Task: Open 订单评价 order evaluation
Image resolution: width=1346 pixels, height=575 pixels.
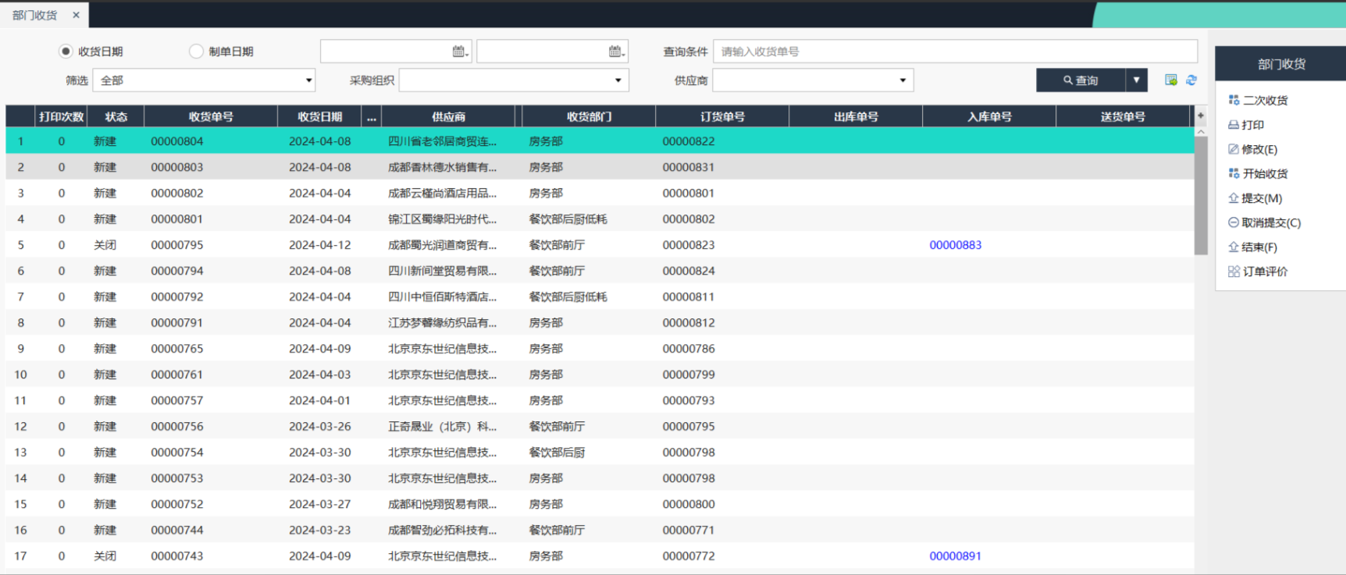Action: coord(1264,272)
